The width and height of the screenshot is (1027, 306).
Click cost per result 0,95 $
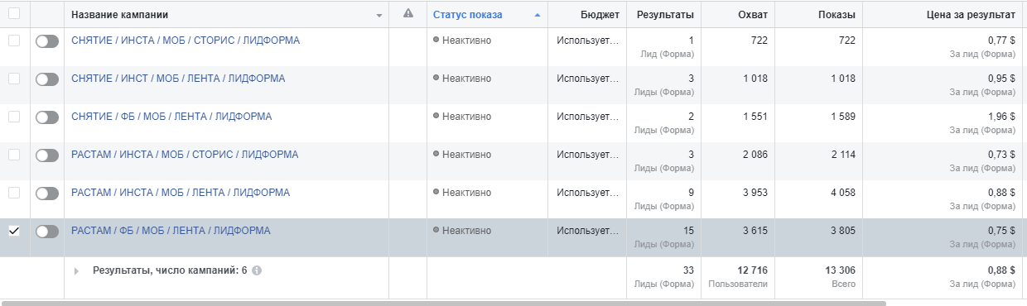[x=1001, y=79]
